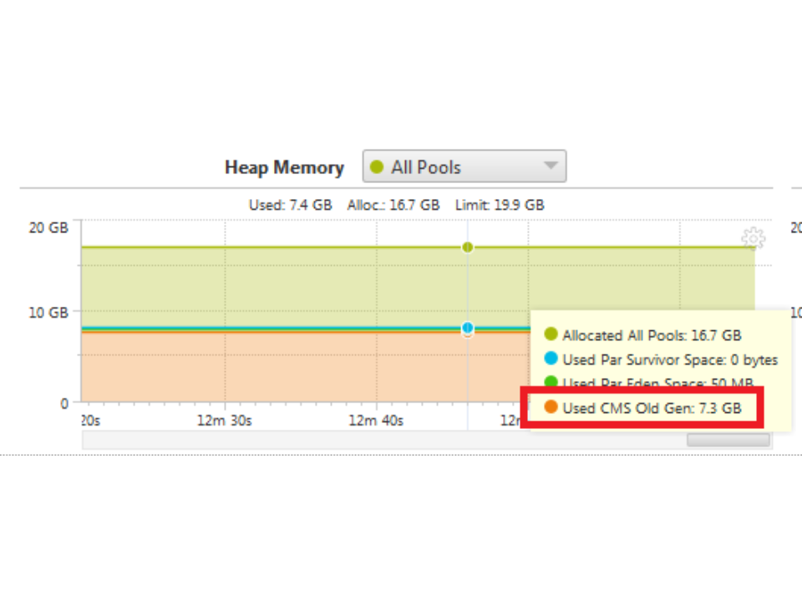
Task: Click the Alloc.: 16.7 GB label
Action: coord(393,204)
